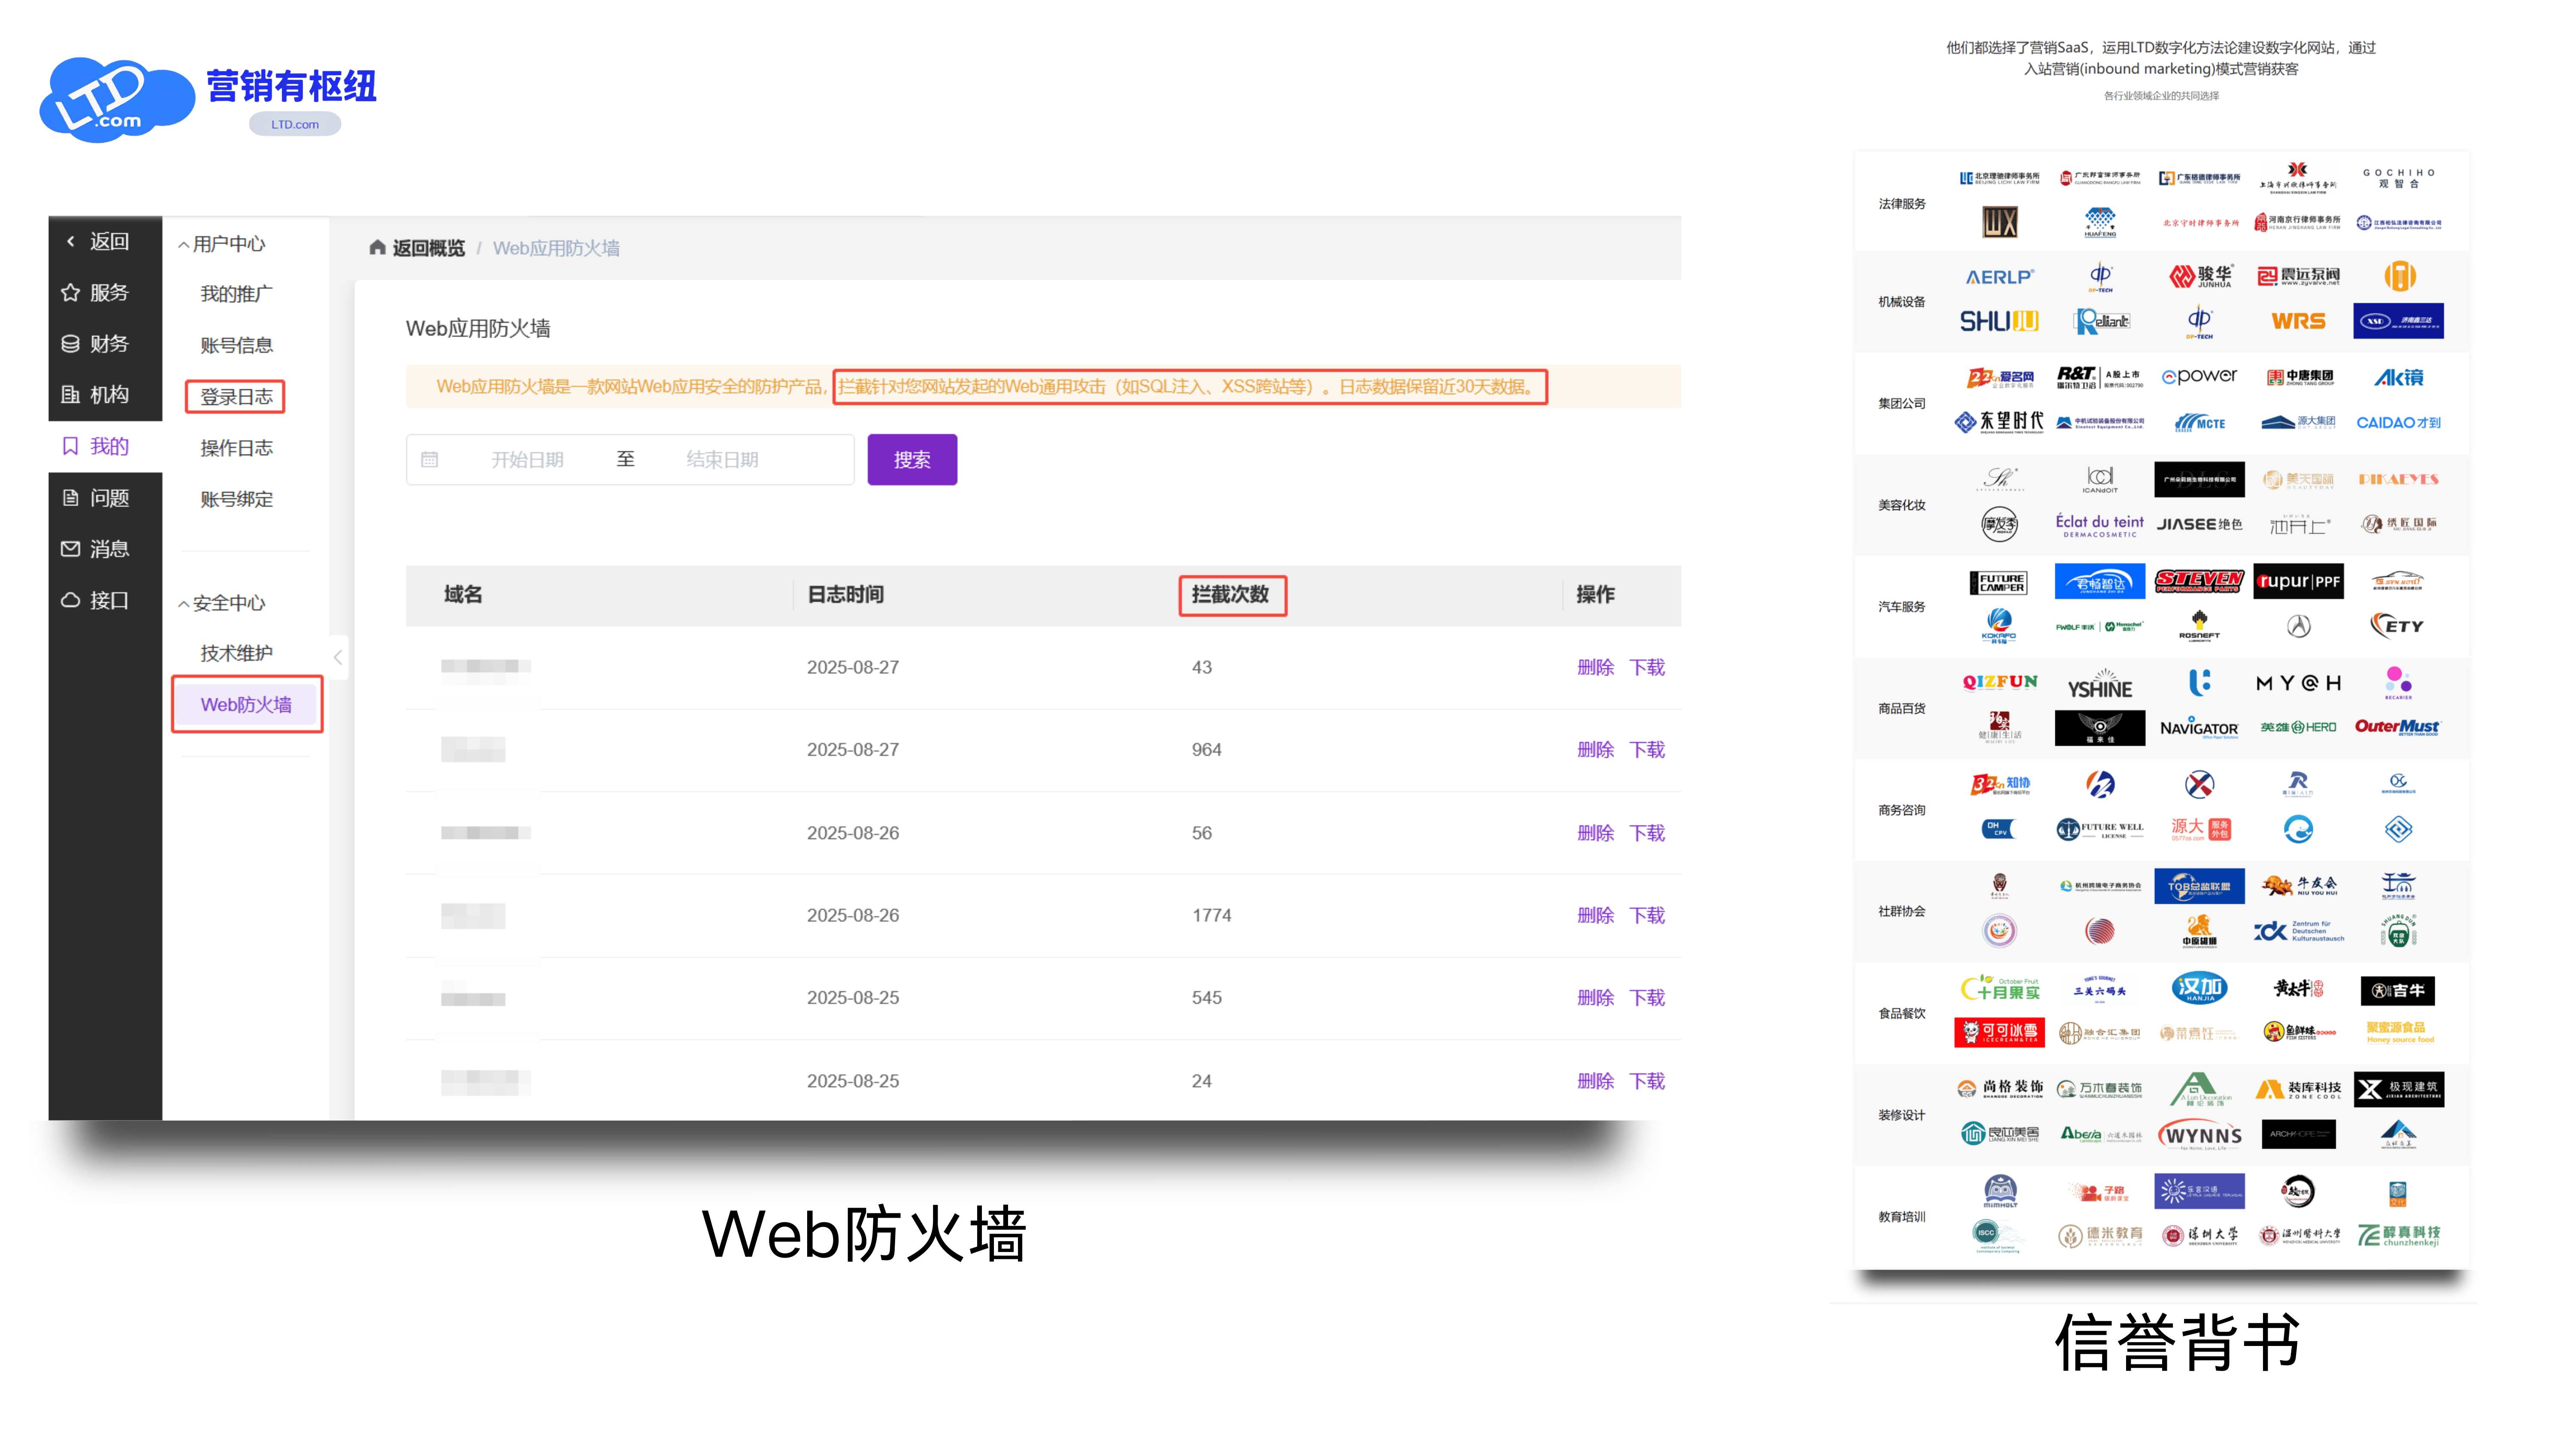Open 我的推广 menu item

[236, 294]
